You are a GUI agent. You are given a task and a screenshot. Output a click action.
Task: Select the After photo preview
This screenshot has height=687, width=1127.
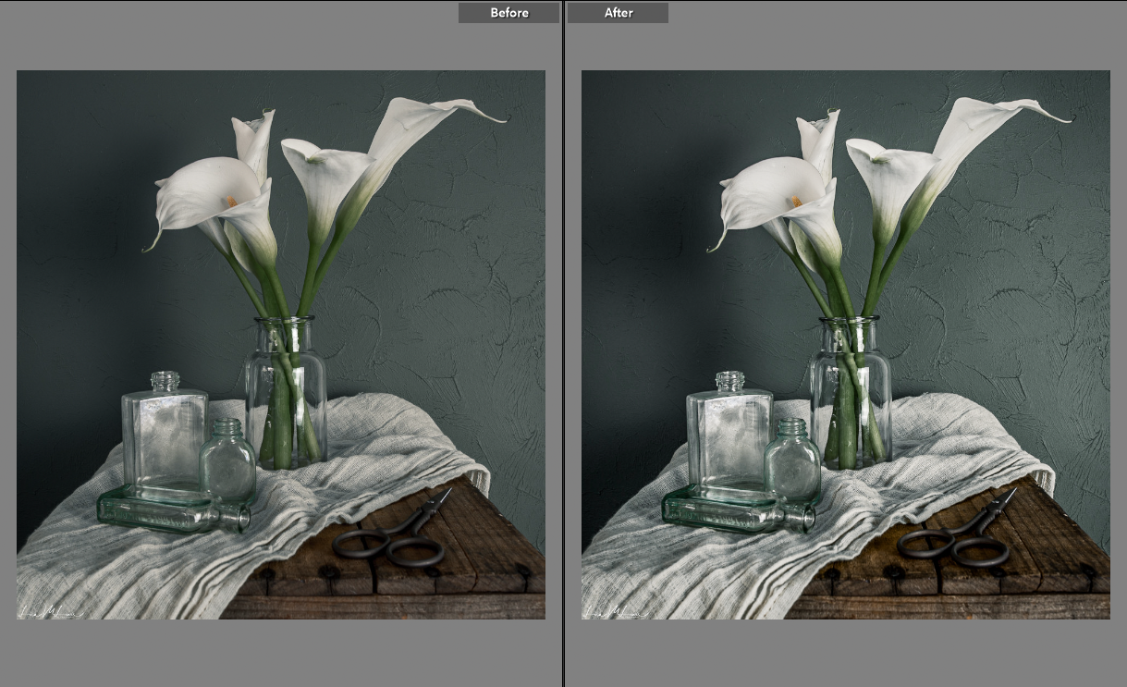point(846,345)
